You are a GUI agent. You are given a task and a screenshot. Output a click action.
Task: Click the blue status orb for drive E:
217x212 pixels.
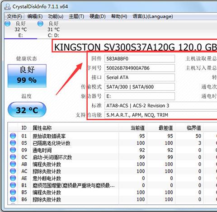(8, 24)
